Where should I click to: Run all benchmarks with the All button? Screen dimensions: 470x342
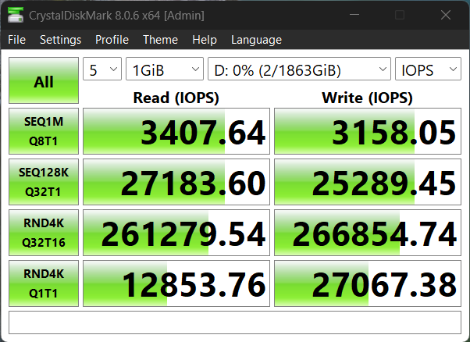tap(44, 81)
